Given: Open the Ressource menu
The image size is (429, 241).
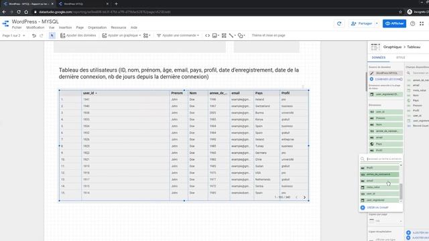Looking at the screenshot, I should pos(119,27).
